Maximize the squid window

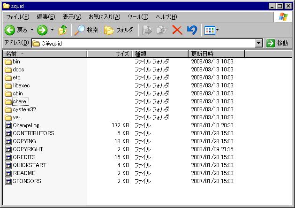pos(280,6)
